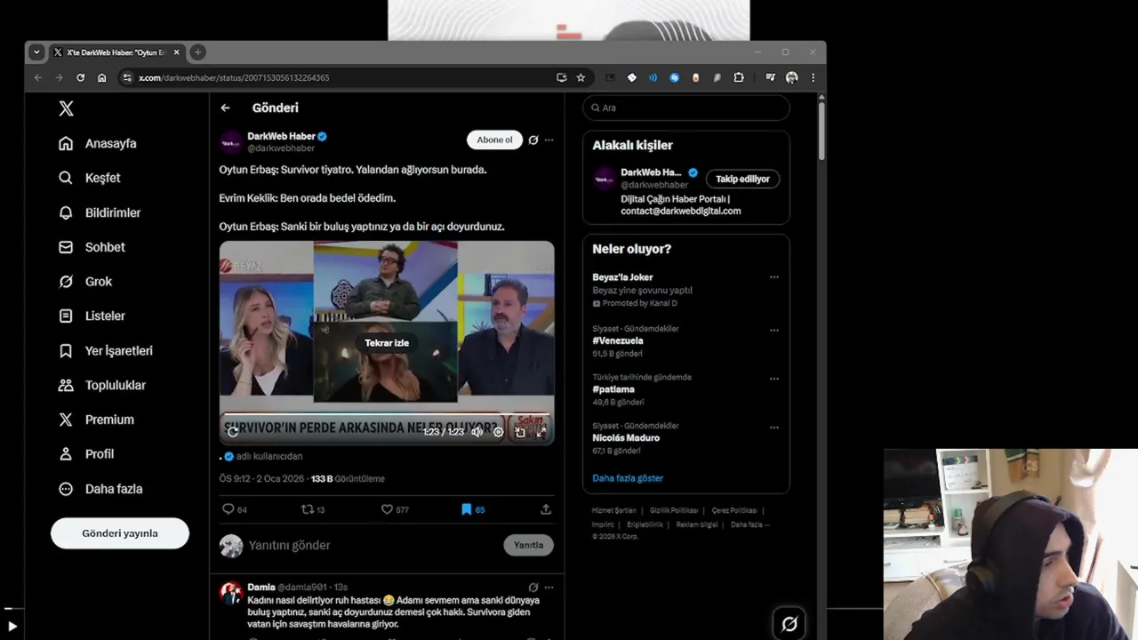Click the install app icon in address bar
Viewport: 1138px width, 640px height.
[x=561, y=77]
